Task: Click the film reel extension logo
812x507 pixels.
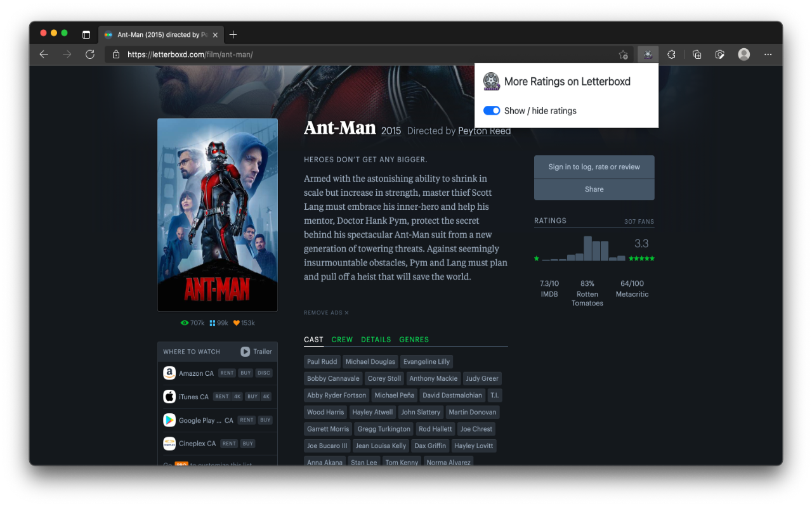Action: click(x=491, y=81)
